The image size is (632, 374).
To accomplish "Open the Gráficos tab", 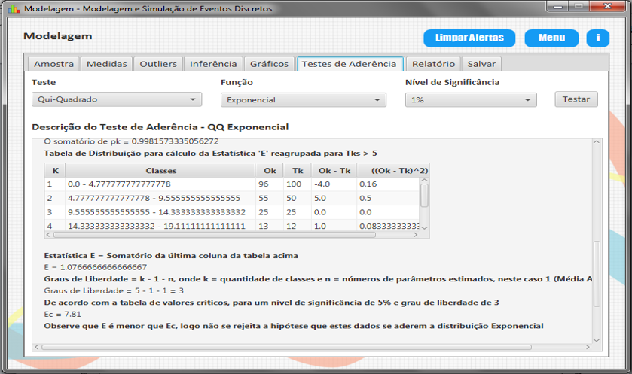I will 269,64.
